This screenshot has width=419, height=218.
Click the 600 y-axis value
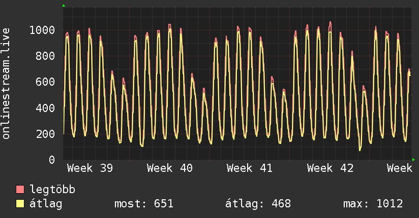pos(45,82)
